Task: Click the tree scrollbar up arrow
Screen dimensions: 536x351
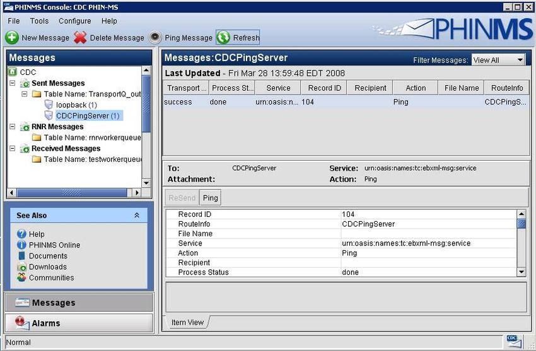Action: click(x=146, y=71)
